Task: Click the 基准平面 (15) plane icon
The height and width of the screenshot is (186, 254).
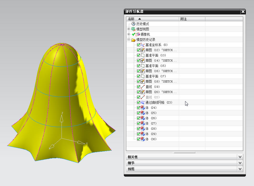Action: tap(143, 66)
